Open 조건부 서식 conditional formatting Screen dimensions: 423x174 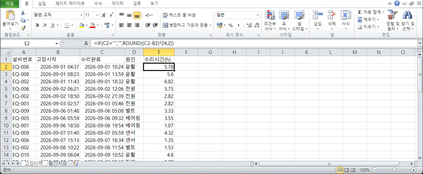(x=270, y=21)
